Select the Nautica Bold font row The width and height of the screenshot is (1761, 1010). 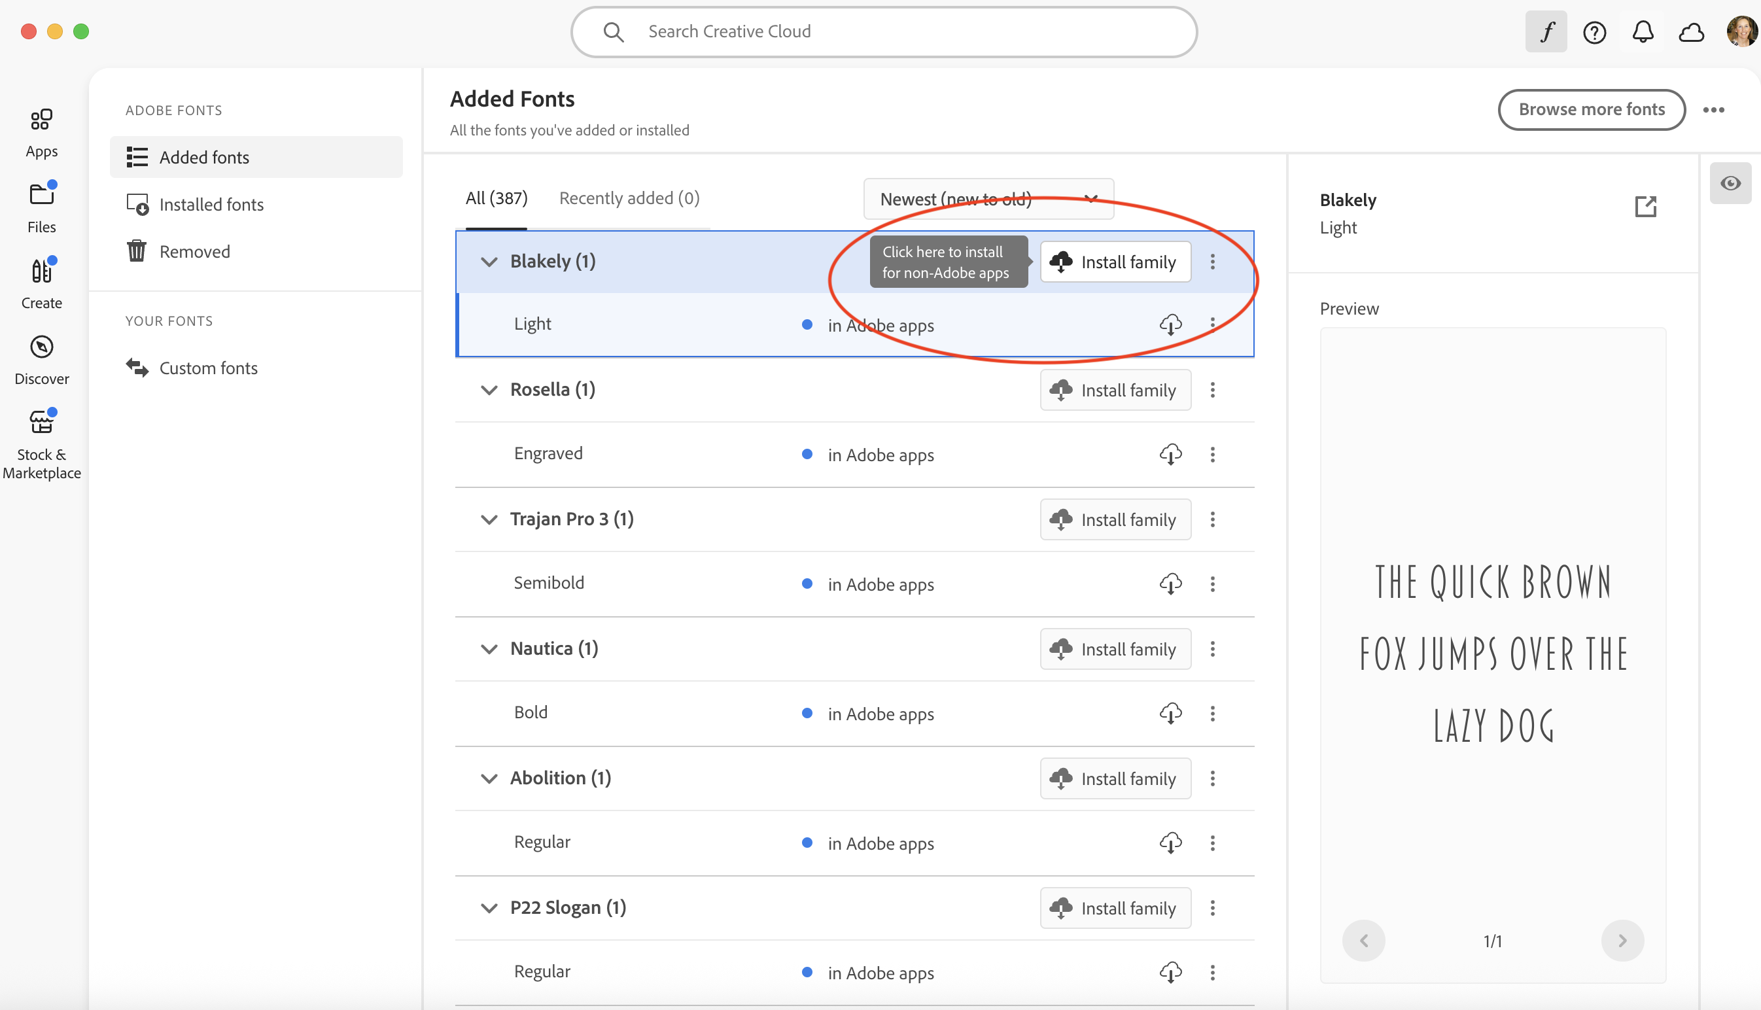coord(854,713)
